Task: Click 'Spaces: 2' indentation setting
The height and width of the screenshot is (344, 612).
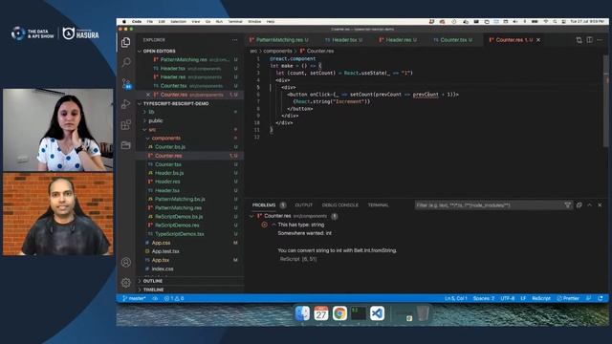Action: pos(484,298)
